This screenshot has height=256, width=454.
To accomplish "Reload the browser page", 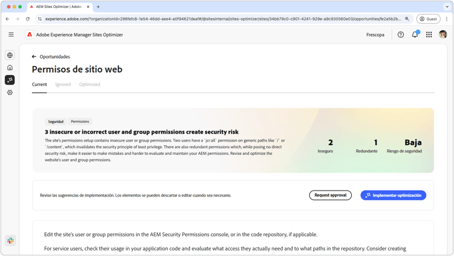I will point(27,19).
